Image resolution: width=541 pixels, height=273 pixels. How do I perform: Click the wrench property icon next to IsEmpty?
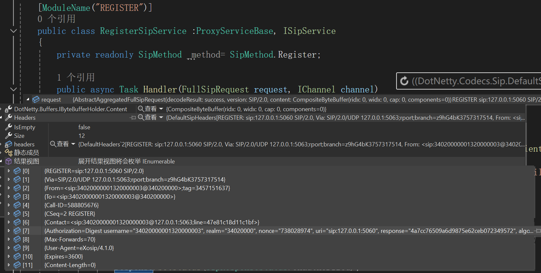tap(9, 127)
